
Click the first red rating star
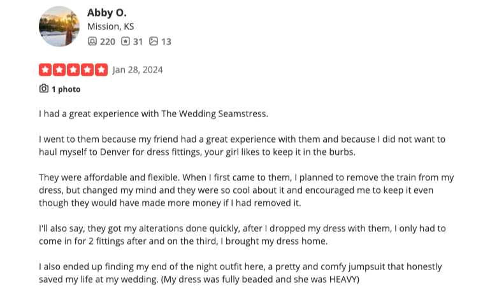click(45, 70)
